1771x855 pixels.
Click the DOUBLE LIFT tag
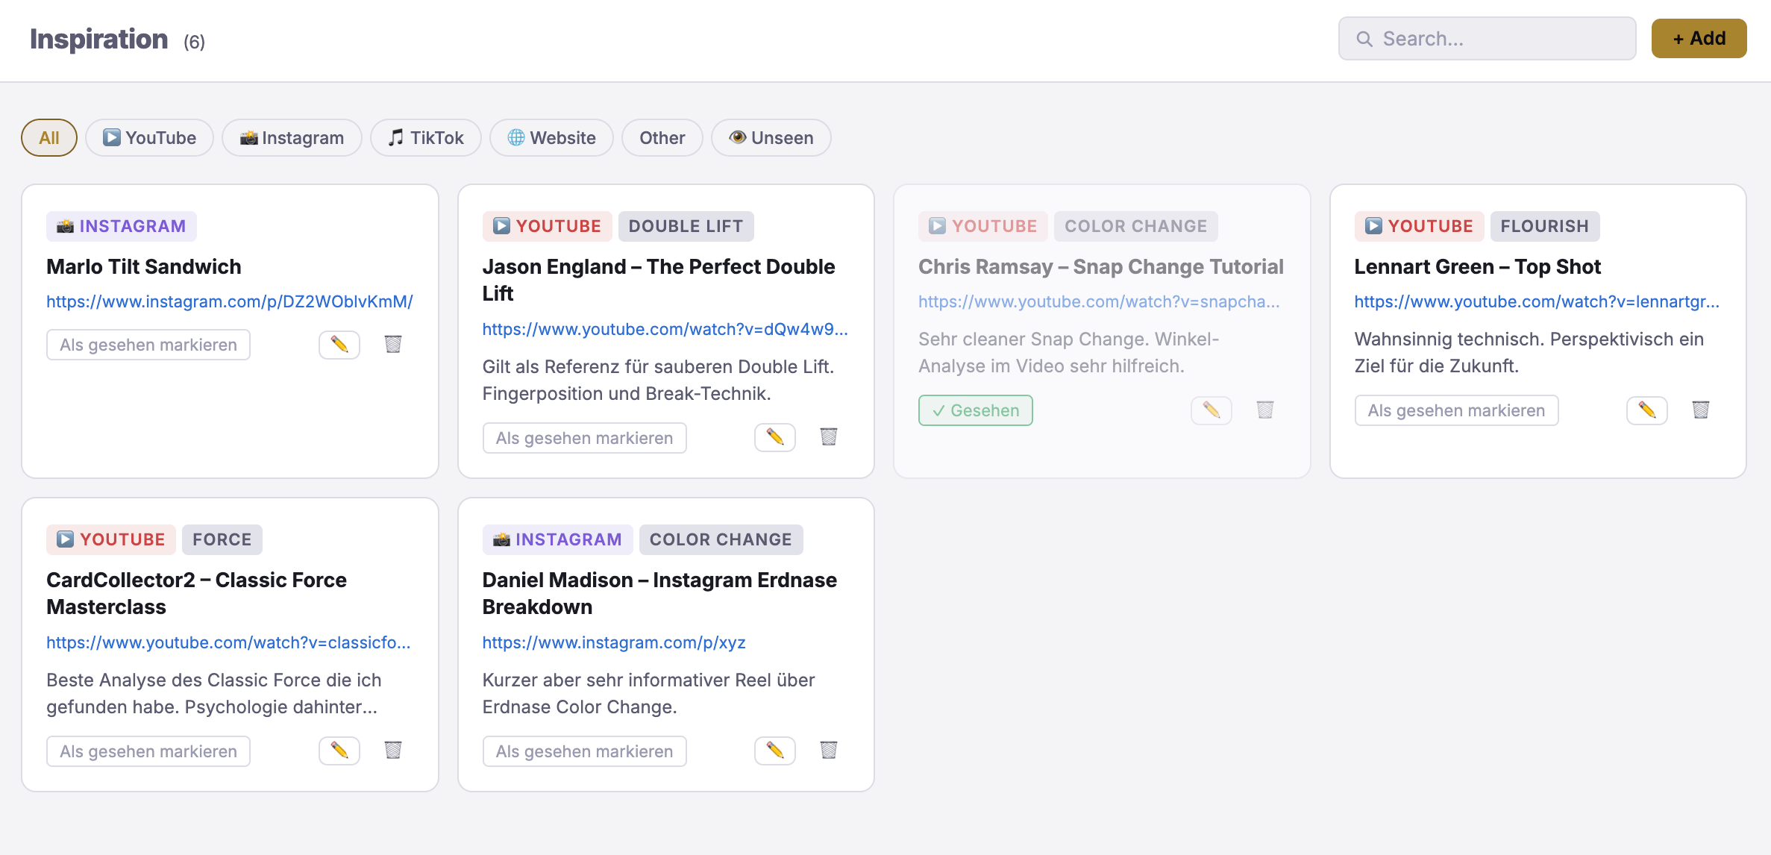point(686,226)
